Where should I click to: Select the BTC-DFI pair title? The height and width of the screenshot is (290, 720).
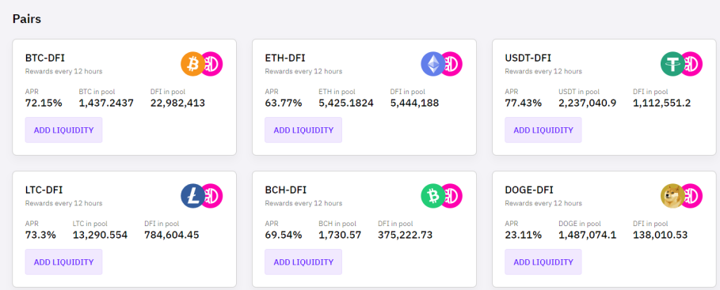(45, 58)
